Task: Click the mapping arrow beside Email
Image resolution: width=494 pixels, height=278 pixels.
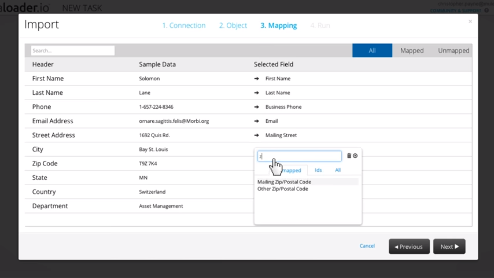Action: click(257, 121)
